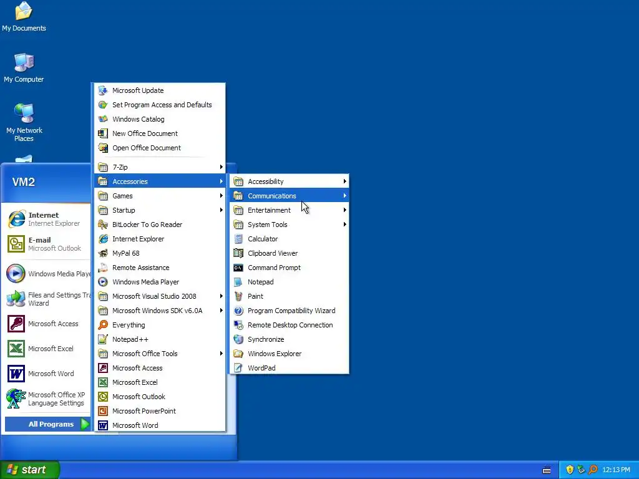
Task: Launch Clipboard Viewer from Accessories
Action: pyautogui.click(x=289, y=253)
